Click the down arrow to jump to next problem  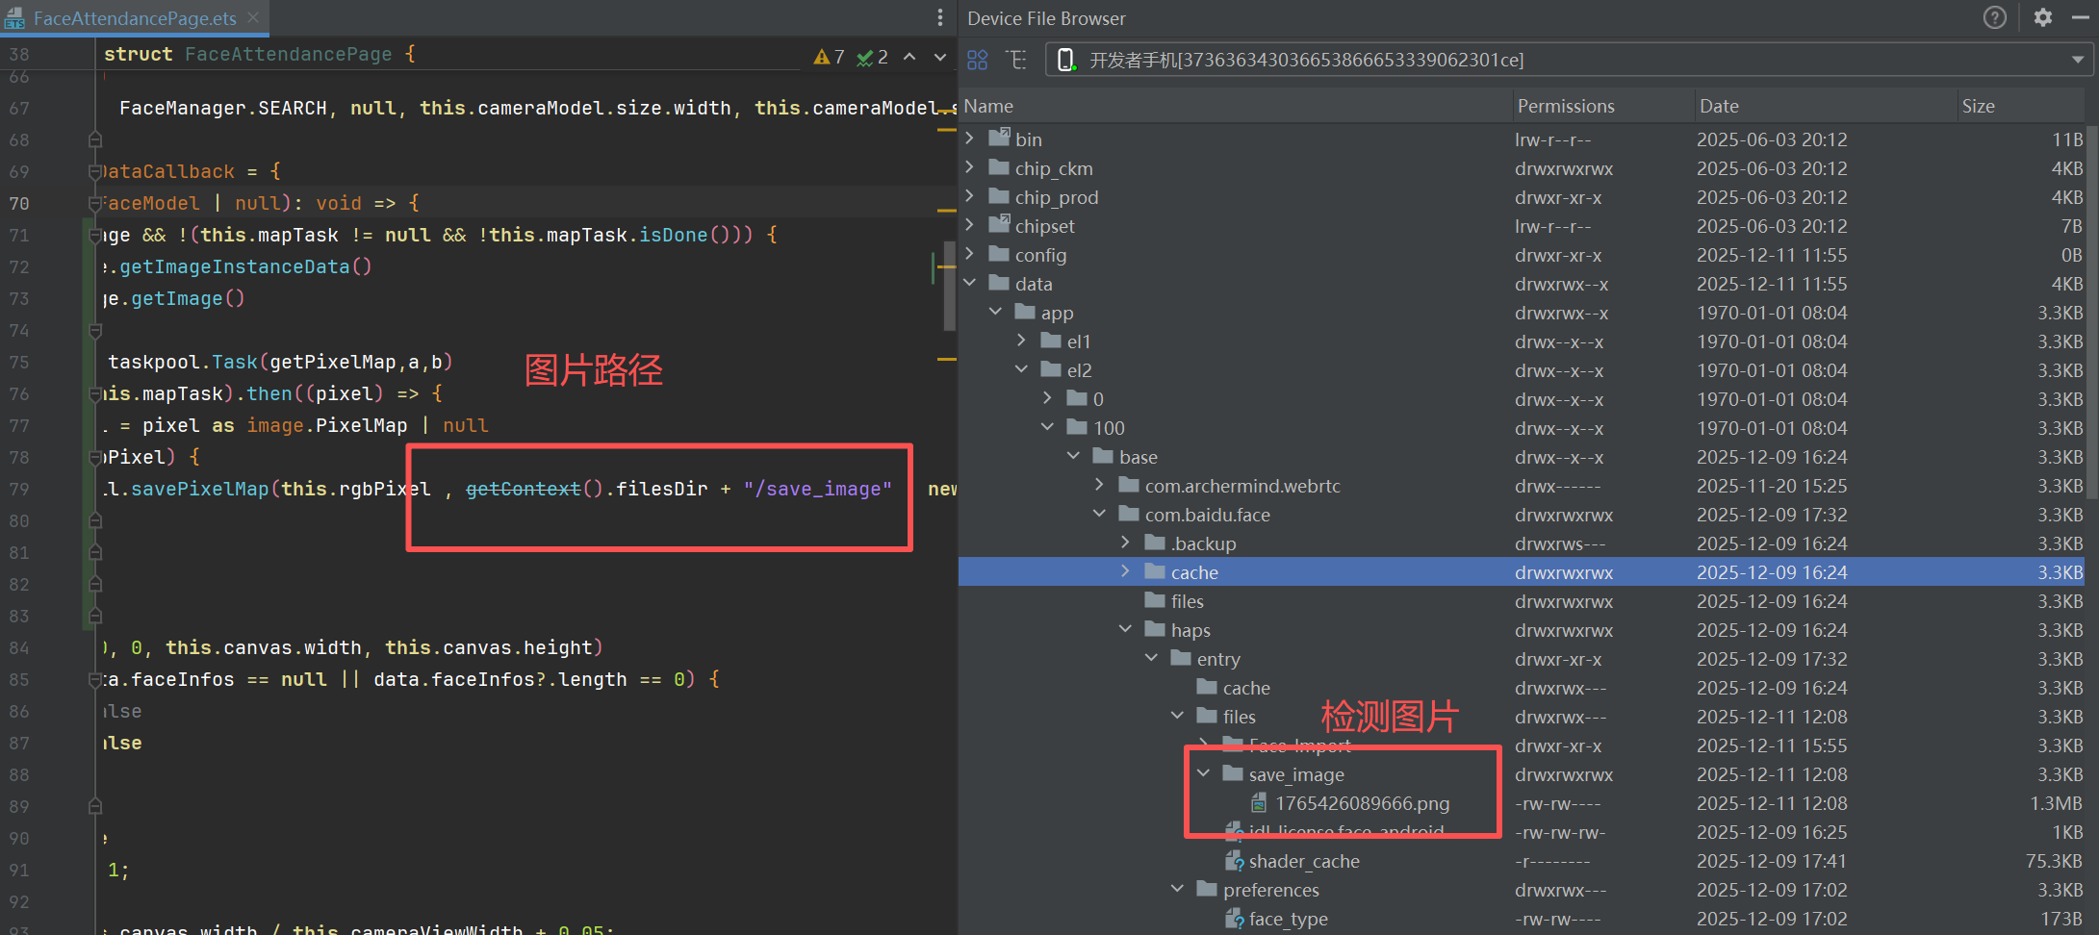pos(939,56)
